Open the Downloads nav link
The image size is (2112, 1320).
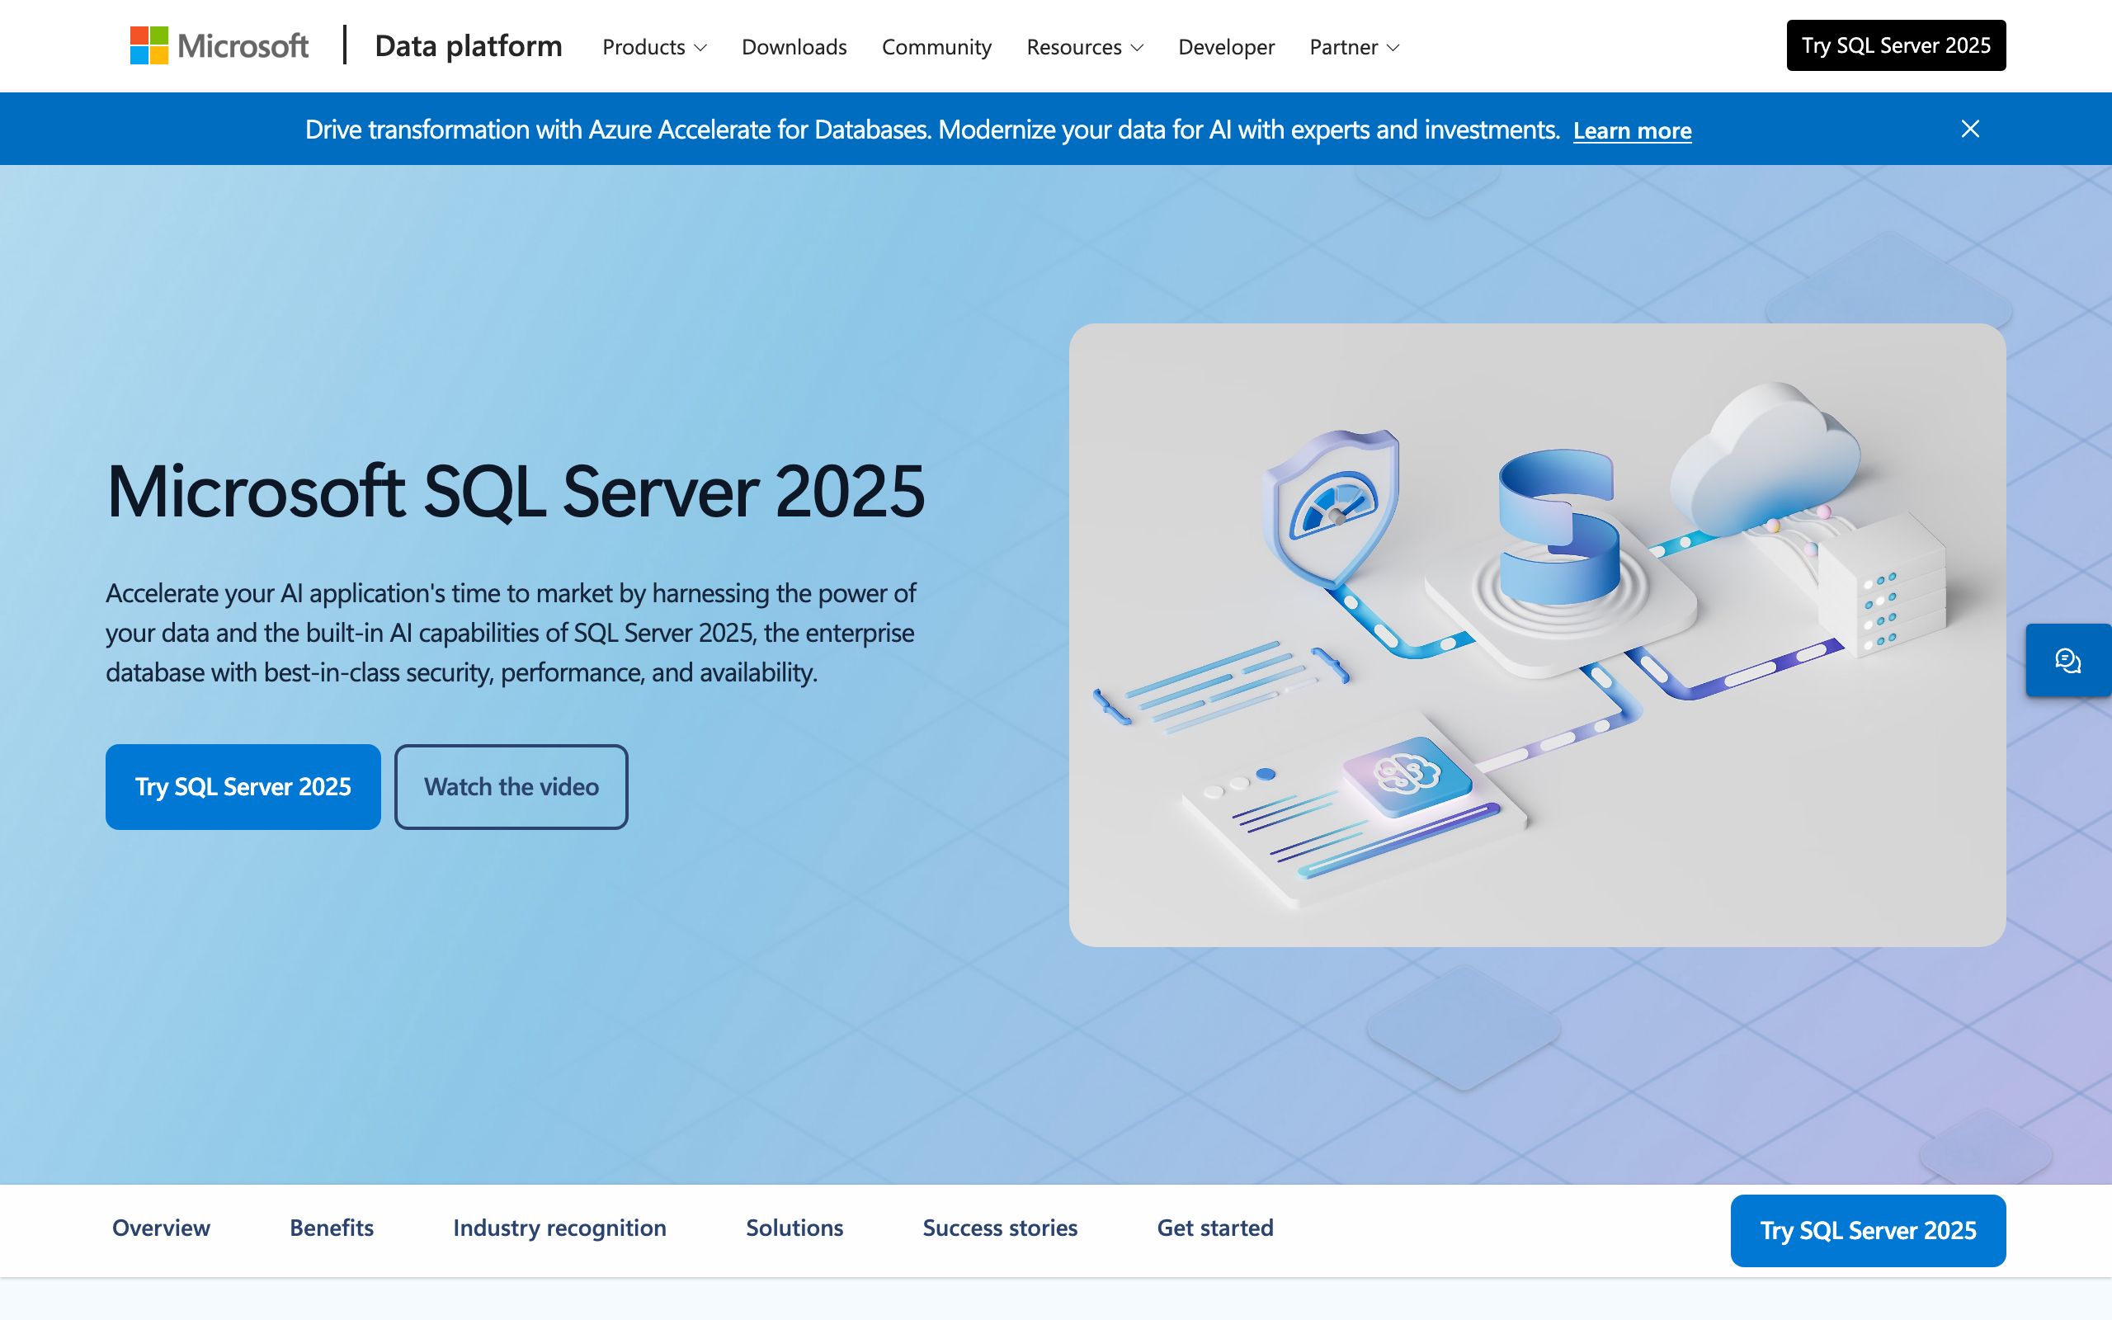(794, 46)
